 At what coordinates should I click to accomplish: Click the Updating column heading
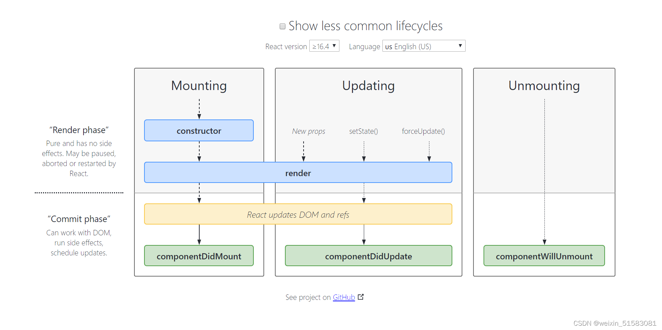coord(368,86)
